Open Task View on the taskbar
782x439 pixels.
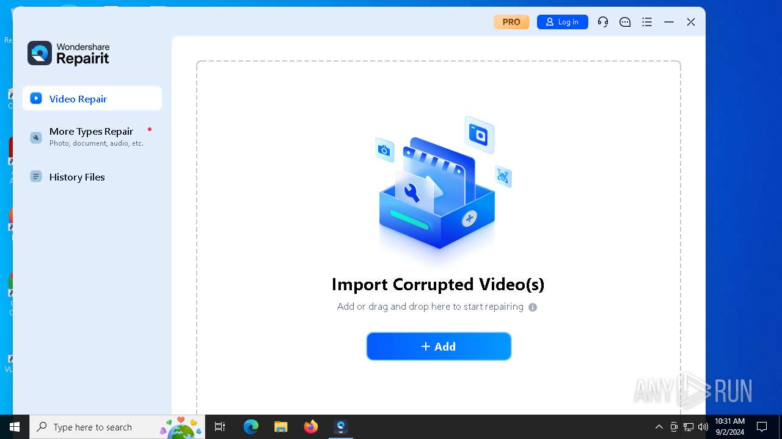pos(220,427)
